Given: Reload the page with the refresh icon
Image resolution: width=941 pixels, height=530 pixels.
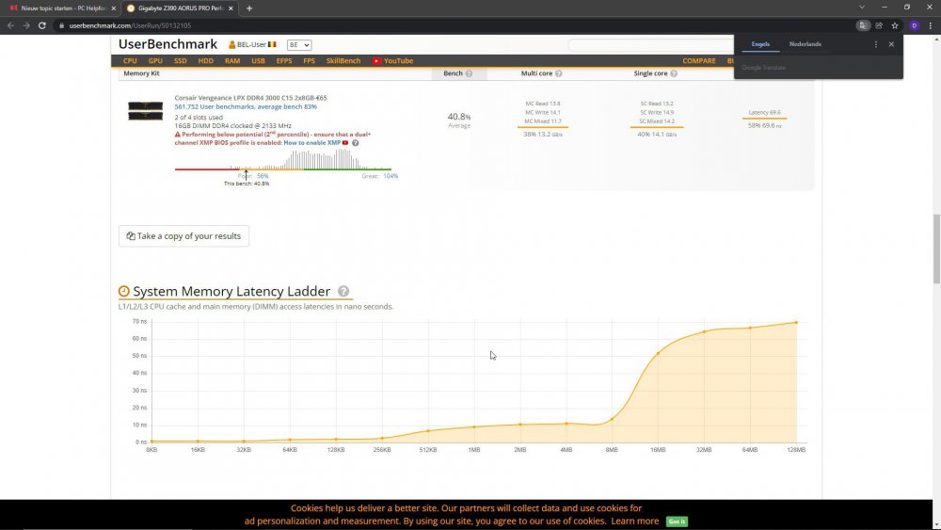Looking at the screenshot, I should [x=42, y=25].
